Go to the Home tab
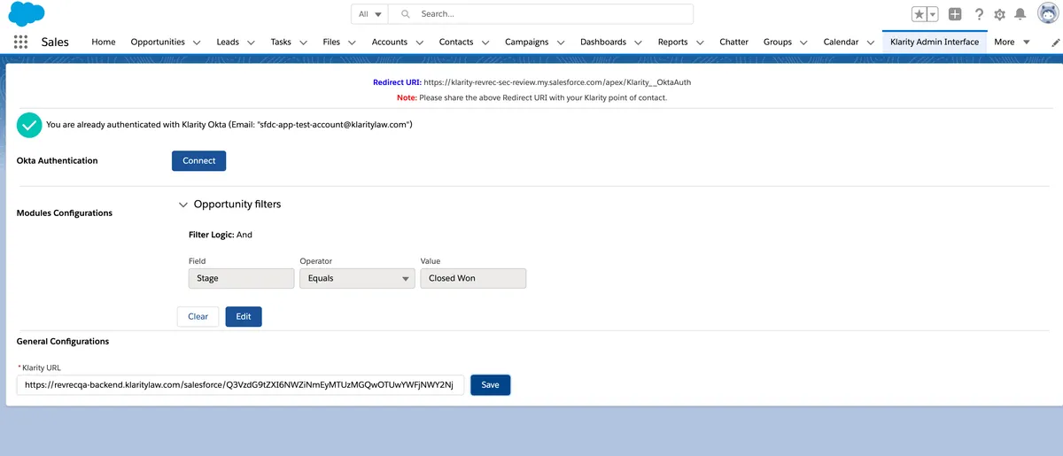This screenshot has width=1063, height=456. pyautogui.click(x=104, y=42)
